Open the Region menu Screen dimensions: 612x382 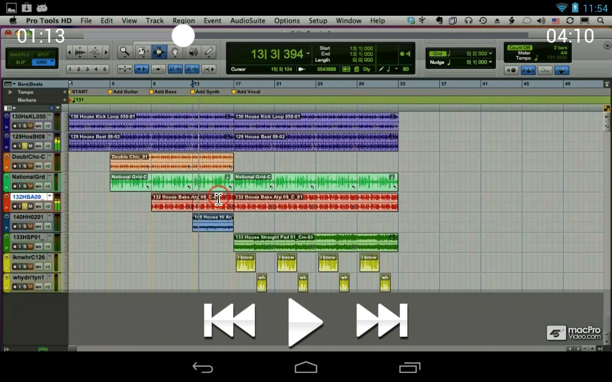(x=184, y=21)
